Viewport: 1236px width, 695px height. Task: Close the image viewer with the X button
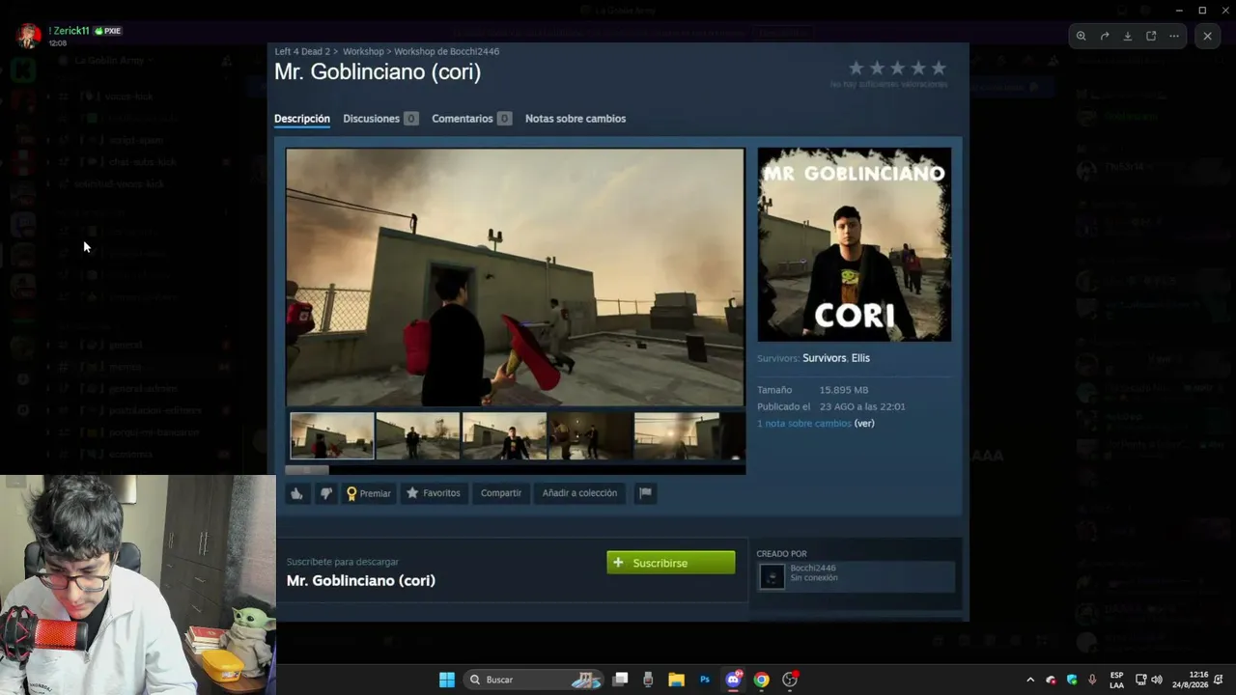coord(1207,36)
